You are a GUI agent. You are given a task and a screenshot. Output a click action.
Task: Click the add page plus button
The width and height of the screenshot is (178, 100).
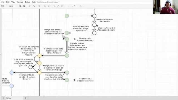click(x=25, y=98)
